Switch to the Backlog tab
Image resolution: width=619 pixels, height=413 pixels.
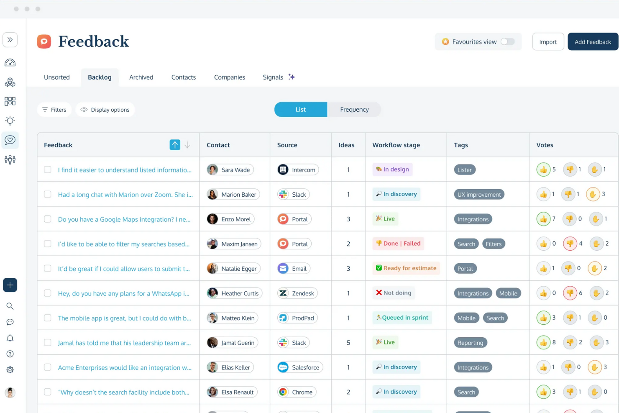point(100,77)
